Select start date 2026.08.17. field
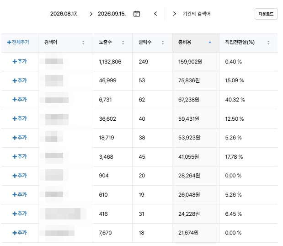 [x=64, y=14]
